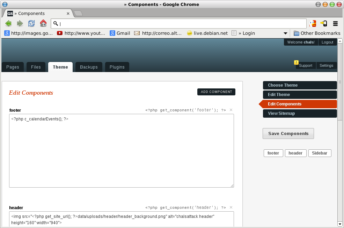344x228 pixels.
Task: Expand the bookmarks overflow arrow
Action: click(285, 33)
